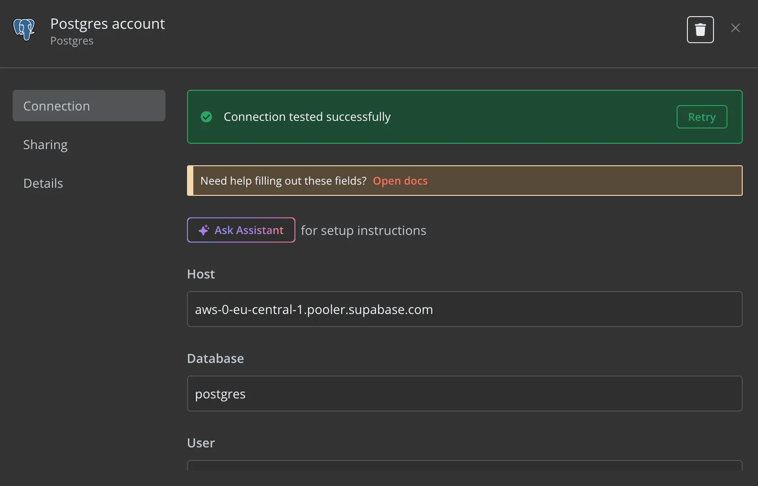Viewport: 758px width, 486px height.
Task: Go to the Details tab
Action: click(x=43, y=183)
